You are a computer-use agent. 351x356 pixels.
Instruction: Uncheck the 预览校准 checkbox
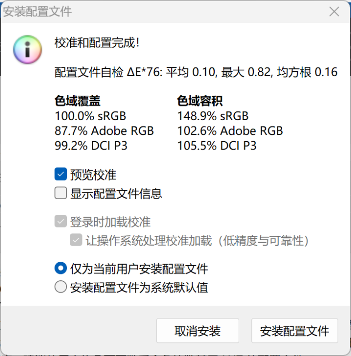[x=61, y=174]
